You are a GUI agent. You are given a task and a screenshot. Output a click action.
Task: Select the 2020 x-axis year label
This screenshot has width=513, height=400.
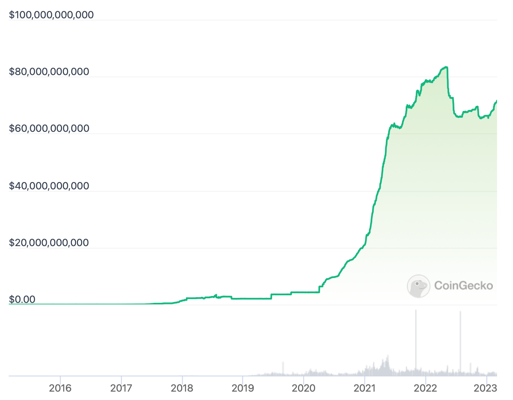(x=304, y=388)
